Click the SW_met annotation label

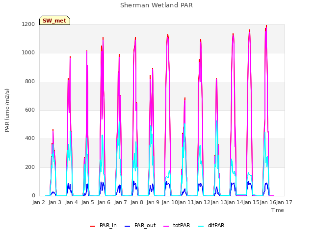coord(54,21)
